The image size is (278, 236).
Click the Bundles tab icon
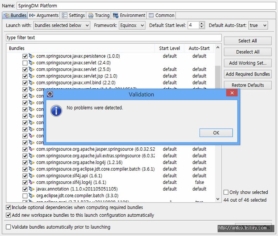click(x=7, y=15)
